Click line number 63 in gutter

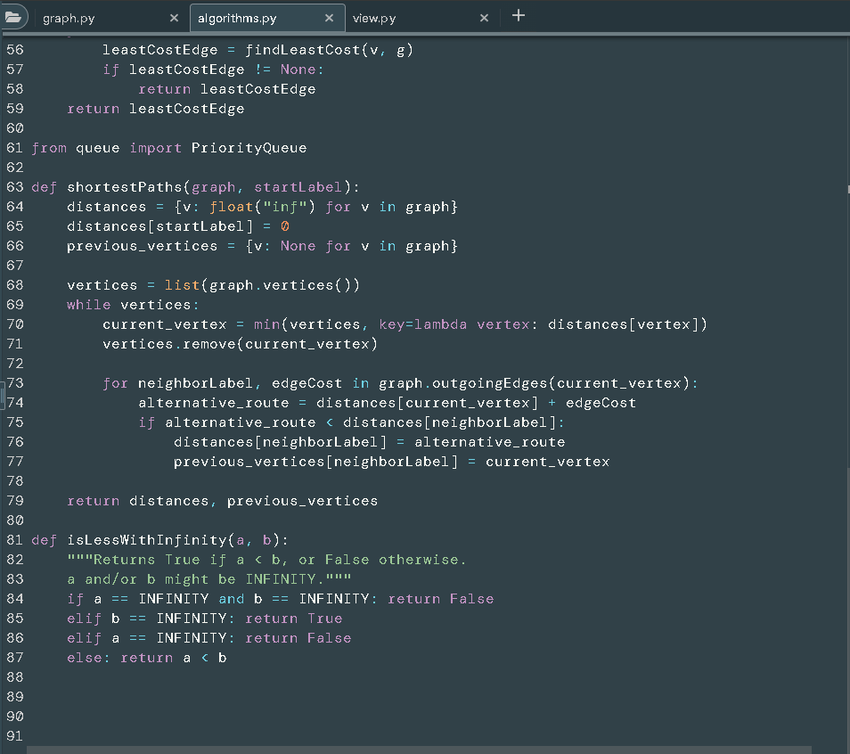point(15,187)
